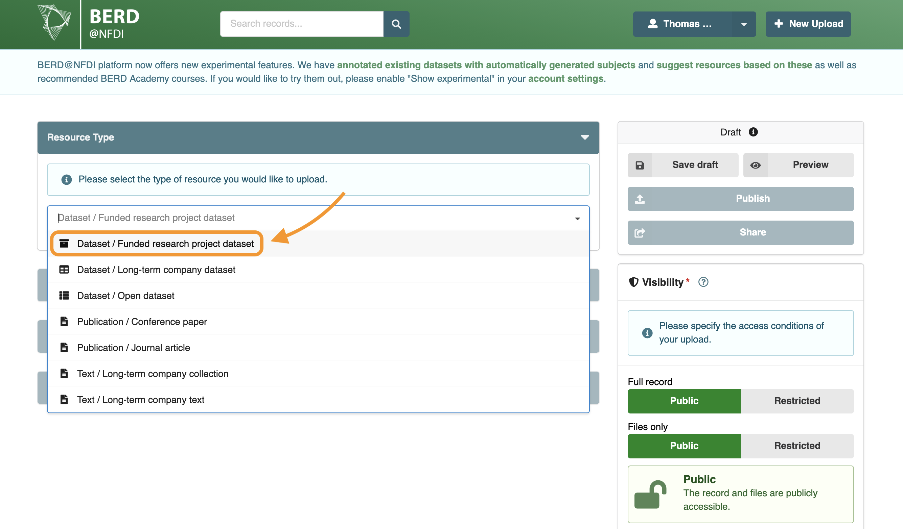903x529 pixels.
Task: Open the suggest resources based on these link
Action: 734,65
